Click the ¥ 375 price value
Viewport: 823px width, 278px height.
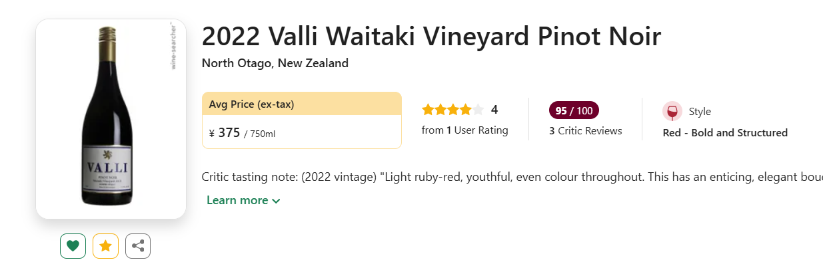[225, 133]
